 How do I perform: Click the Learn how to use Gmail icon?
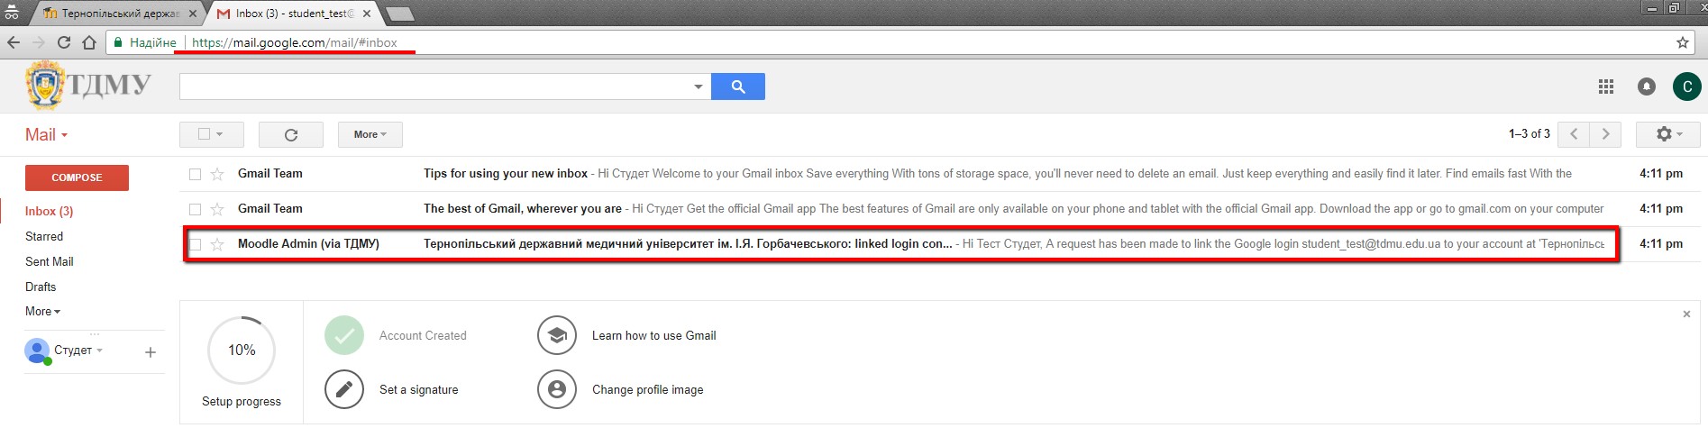tap(556, 335)
